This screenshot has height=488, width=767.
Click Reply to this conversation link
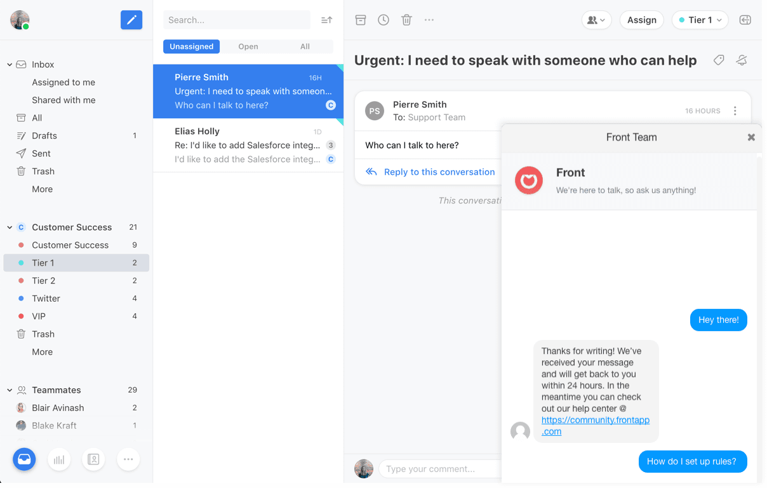tap(439, 172)
